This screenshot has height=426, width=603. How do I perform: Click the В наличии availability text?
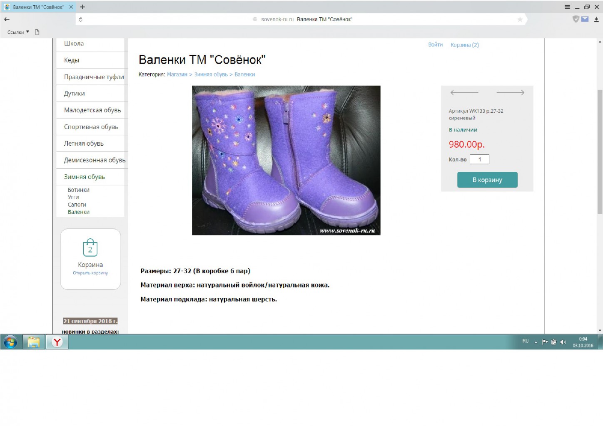pyautogui.click(x=463, y=130)
